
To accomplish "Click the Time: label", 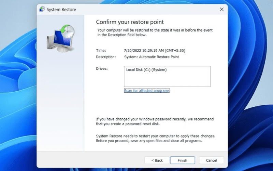I will [x=101, y=51].
